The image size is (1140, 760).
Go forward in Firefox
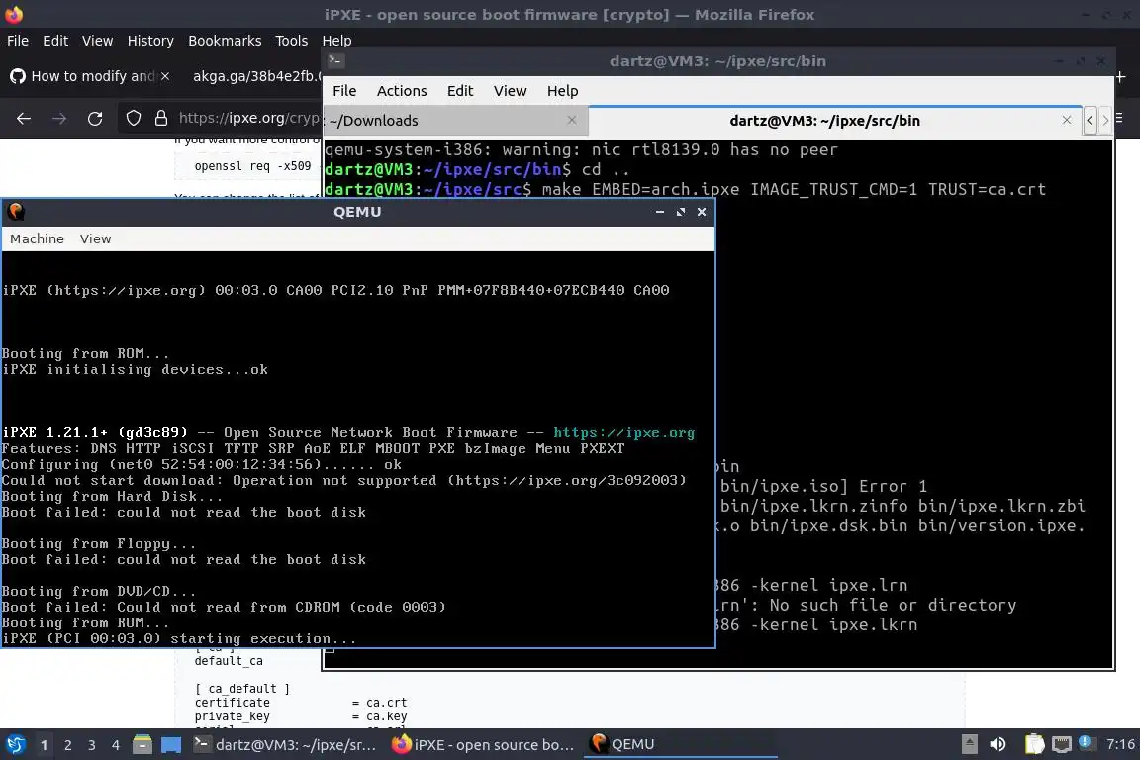click(x=59, y=119)
